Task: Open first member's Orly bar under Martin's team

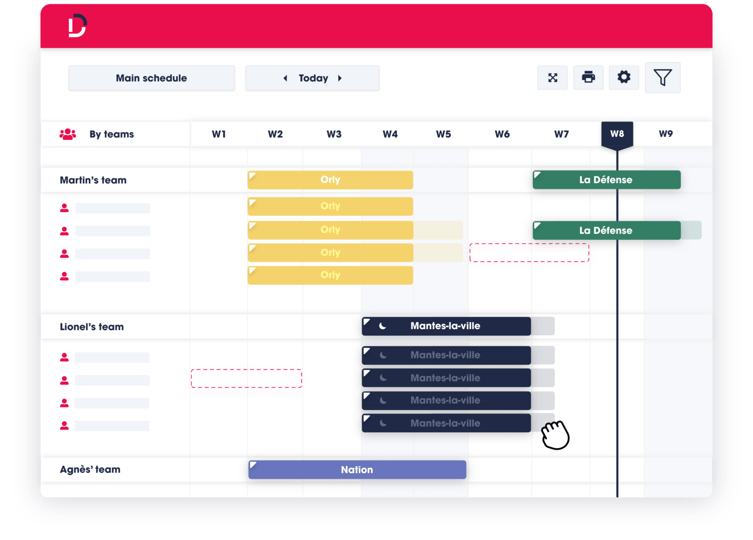Action: coord(330,206)
